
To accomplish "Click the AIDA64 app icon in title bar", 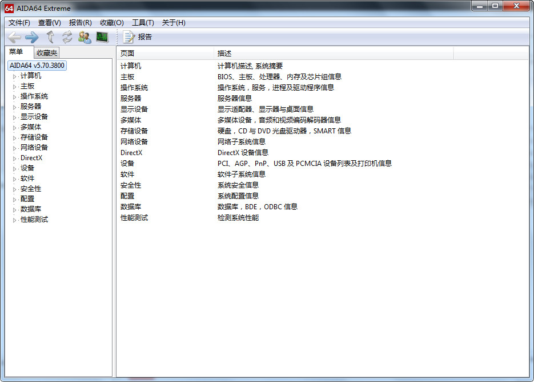I will pos(9,8).
